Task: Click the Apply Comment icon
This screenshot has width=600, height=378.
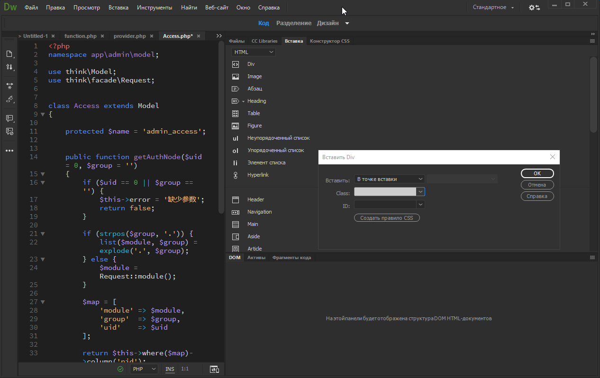Action: 9,118
